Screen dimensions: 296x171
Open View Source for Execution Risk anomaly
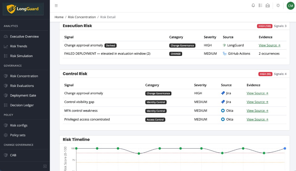(x=269, y=45)
